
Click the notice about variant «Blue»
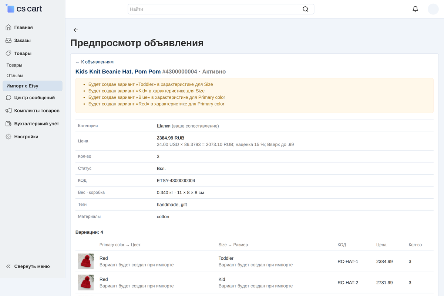pyautogui.click(x=157, y=97)
